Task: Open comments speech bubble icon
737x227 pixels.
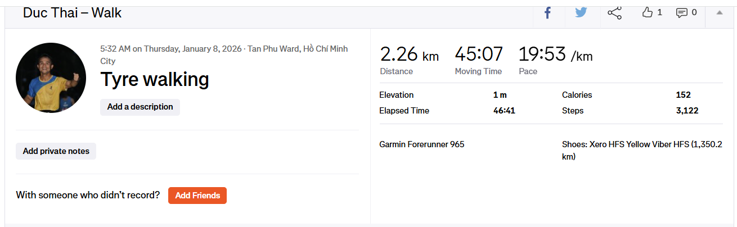Action: 681,12
